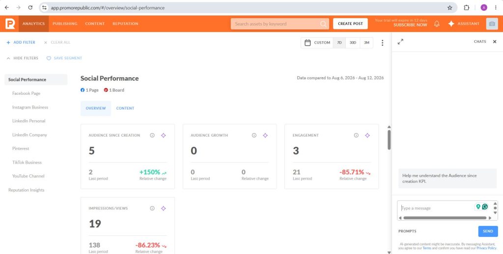Open the notifications bell
The height and width of the screenshot is (254, 503).
coord(437,24)
